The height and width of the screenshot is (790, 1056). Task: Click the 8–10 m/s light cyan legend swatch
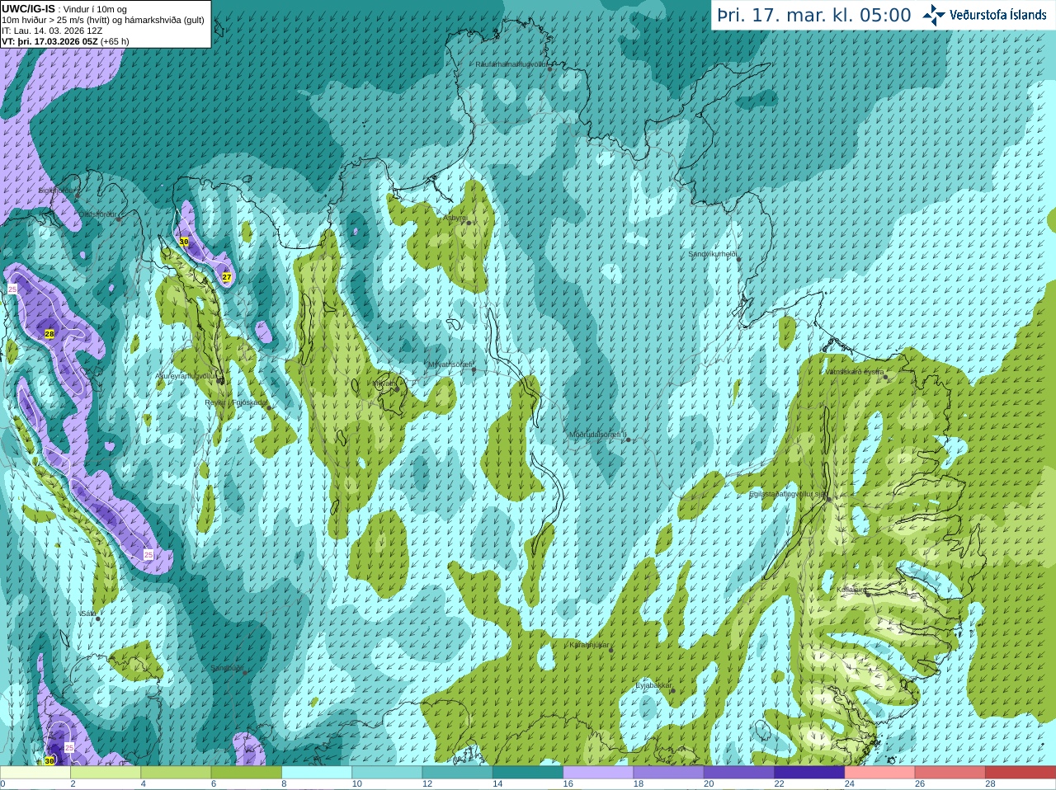click(x=317, y=773)
